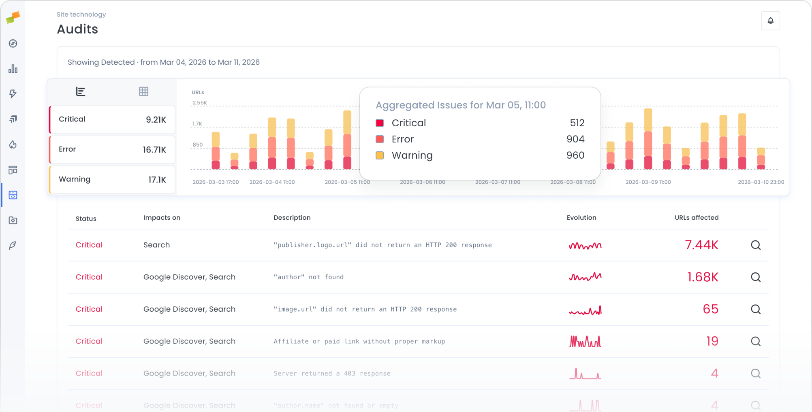Inspect the "author" not found issue magnifier
This screenshot has width=812, height=412.
click(x=755, y=277)
